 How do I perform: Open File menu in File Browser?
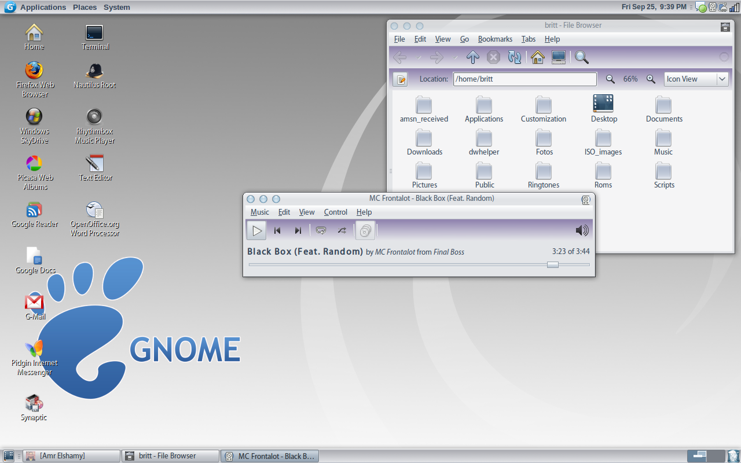(x=399, y=39)
